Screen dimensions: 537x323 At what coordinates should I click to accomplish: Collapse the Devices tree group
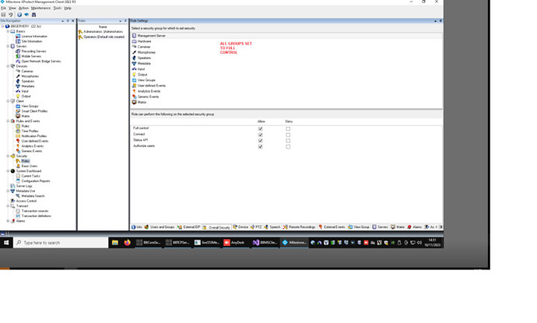8,66
